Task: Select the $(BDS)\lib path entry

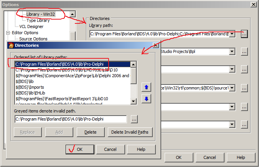Action: (73, 81)
